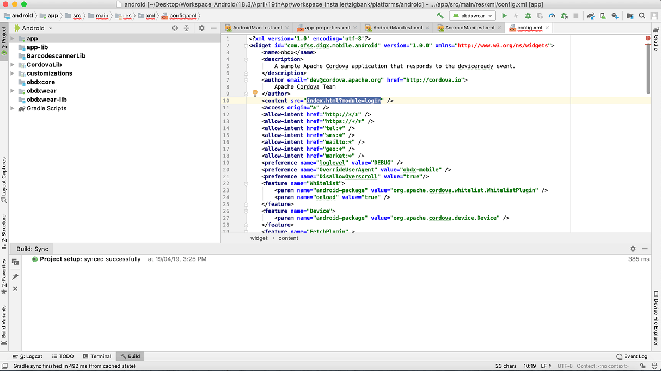
Task: Open the Android profiler gauge icon
Action: point(552,16)
